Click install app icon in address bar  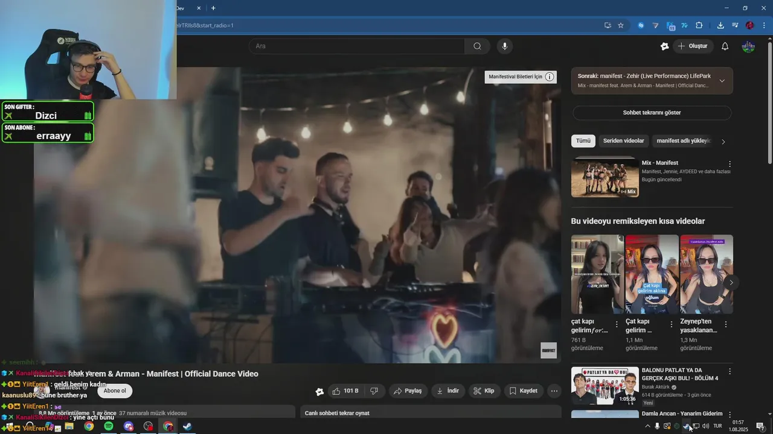[608, 25]
